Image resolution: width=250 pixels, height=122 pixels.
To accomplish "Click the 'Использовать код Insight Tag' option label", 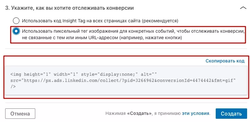I will [100, 21].
